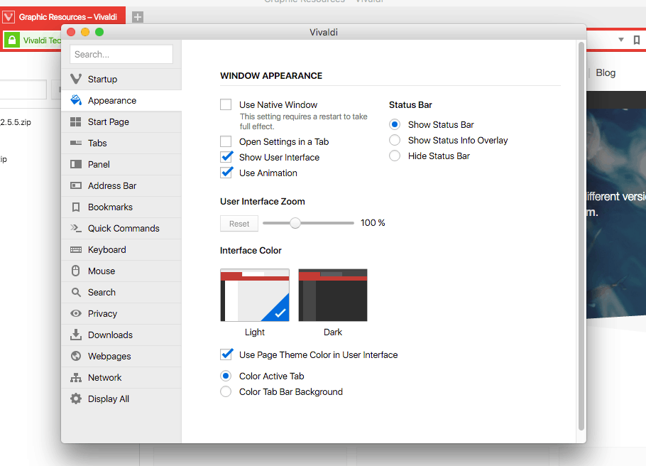Click the Display All gear icon
This screenshot has height=466, width=646.
76,399
